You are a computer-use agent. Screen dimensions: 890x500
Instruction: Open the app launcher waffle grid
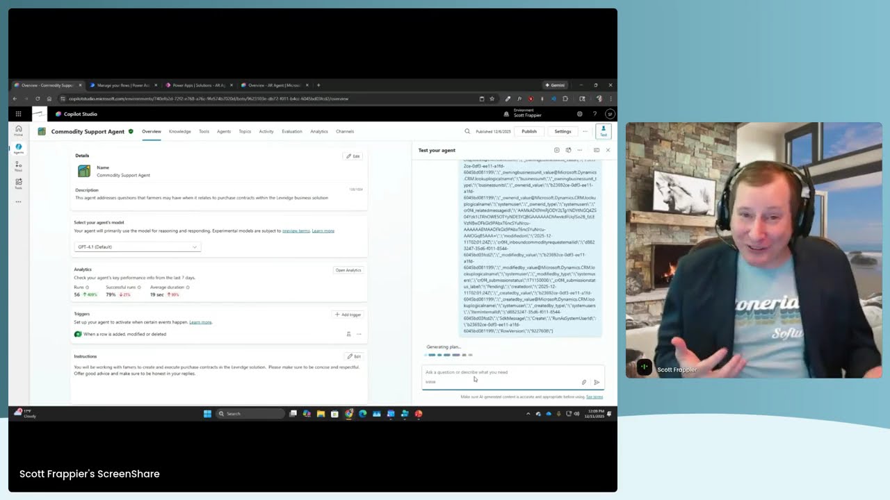[18, 114]
